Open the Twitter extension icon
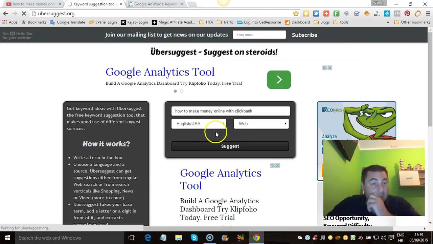The width and height of the screenshot is (433, 244). [316, 14]
